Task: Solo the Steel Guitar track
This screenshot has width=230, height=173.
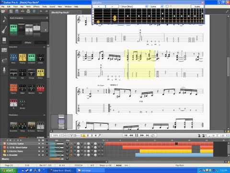Action: tap(39, 148)
